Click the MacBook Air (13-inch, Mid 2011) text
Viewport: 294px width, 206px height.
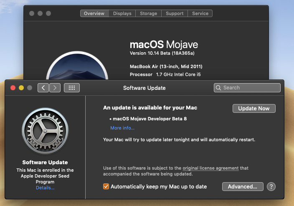(x=166, y=66)
